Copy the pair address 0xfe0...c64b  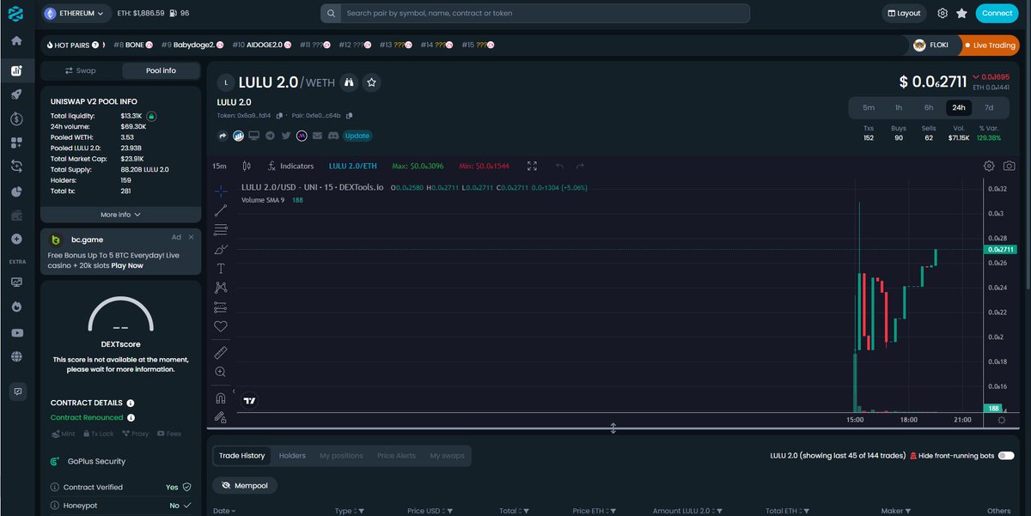pyautogui.click(x=349, y=115)
